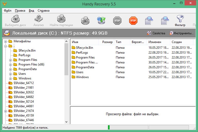Screen dimensions: 198x132
Task: Click the deleted folder icon of $$folder_21981
Action: click(x=10, y=88)
